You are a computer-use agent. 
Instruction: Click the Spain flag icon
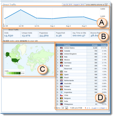tap(61, 75)
